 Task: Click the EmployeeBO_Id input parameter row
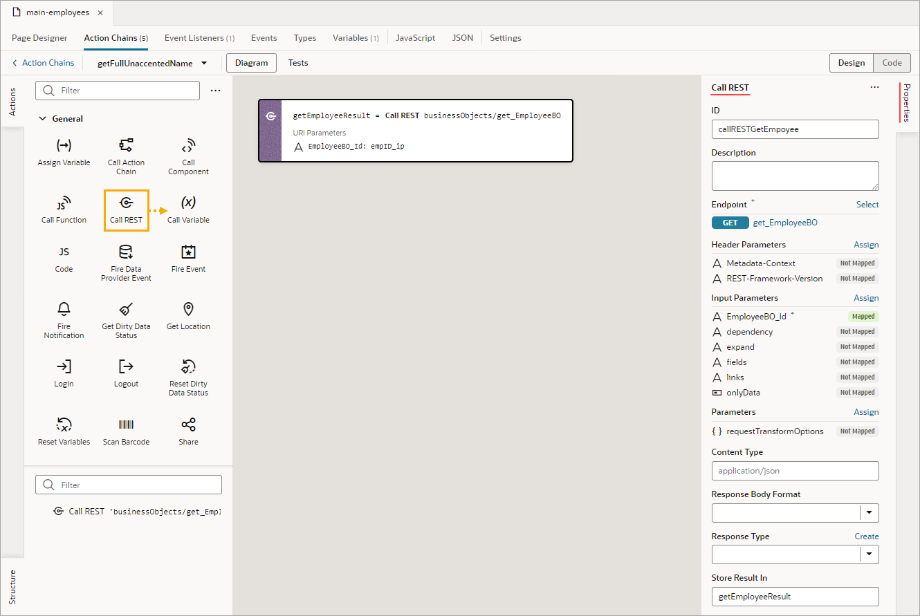(795, 317)
